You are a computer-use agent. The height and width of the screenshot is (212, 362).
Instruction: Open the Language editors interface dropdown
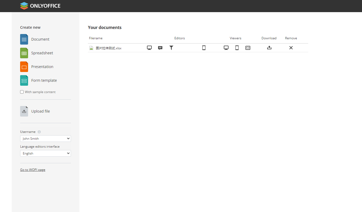[45, 153]
